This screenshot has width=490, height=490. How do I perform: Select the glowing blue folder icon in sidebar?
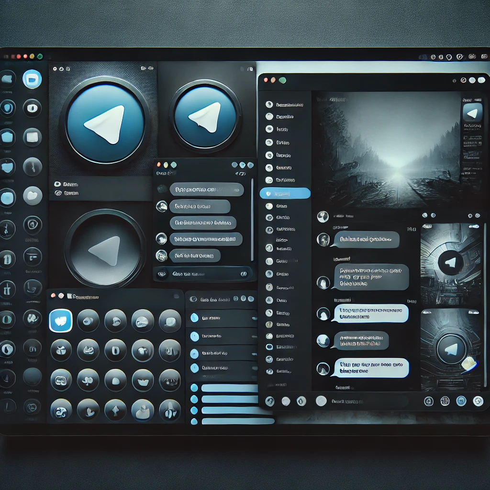click(32, 79)
